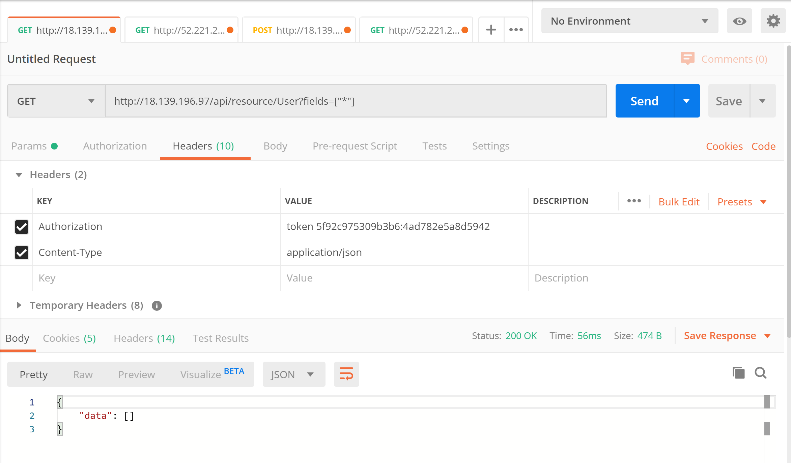Open JSON format dropdown in response
Screen dimensions: 791x463
(x=293, y=374)
